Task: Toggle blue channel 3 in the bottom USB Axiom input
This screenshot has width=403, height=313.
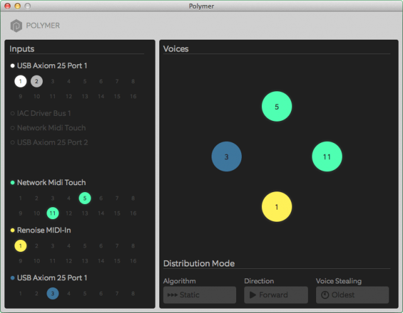Action: (x=53, y=293)
